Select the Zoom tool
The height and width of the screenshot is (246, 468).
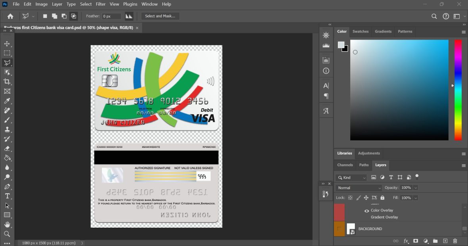point(7,234)
